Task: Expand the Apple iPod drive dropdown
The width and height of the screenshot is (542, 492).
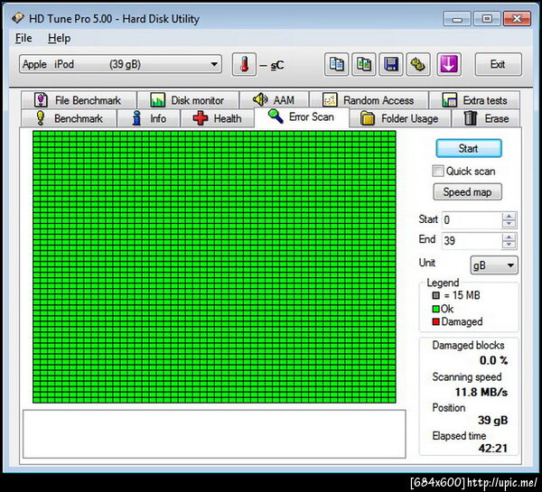Action: click(x=120, y=64)
